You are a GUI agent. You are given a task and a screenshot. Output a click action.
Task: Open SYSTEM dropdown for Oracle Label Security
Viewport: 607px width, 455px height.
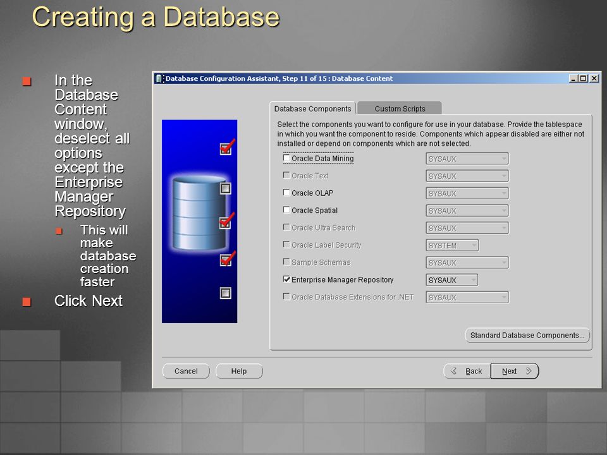click(x=452, y=245)
